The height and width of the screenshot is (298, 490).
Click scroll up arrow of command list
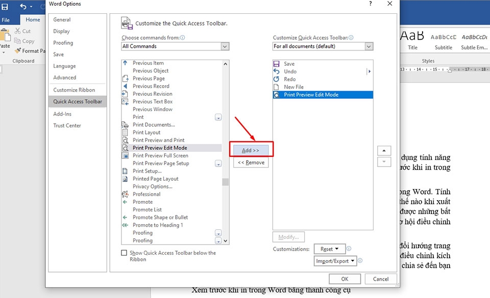point(225,64)
